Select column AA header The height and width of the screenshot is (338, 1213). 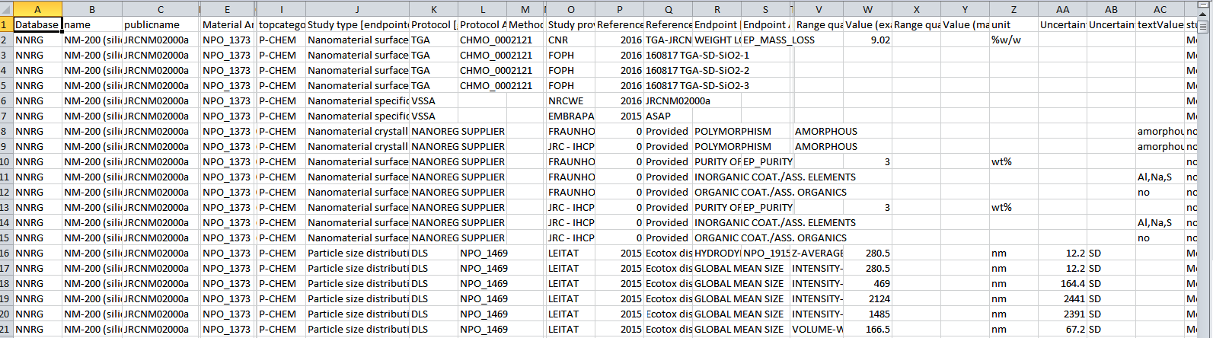[x=1063, y=9]
